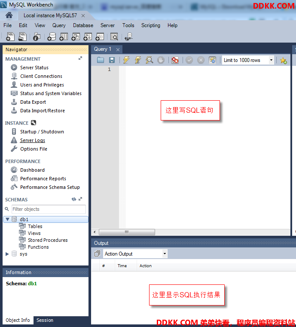Open the Scripting menu
The width and height of the screenshot is (296, 327).
point(151,25)
